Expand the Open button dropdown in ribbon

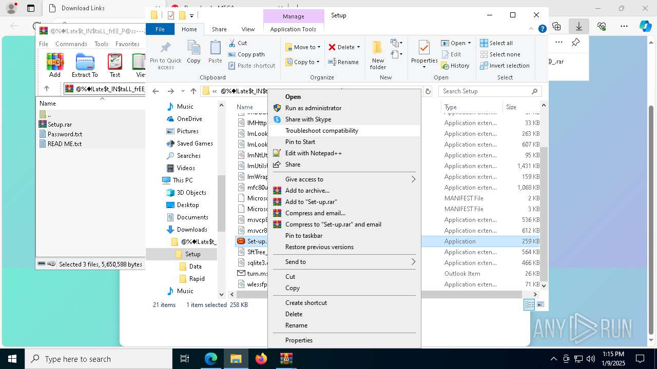[469, 43]
